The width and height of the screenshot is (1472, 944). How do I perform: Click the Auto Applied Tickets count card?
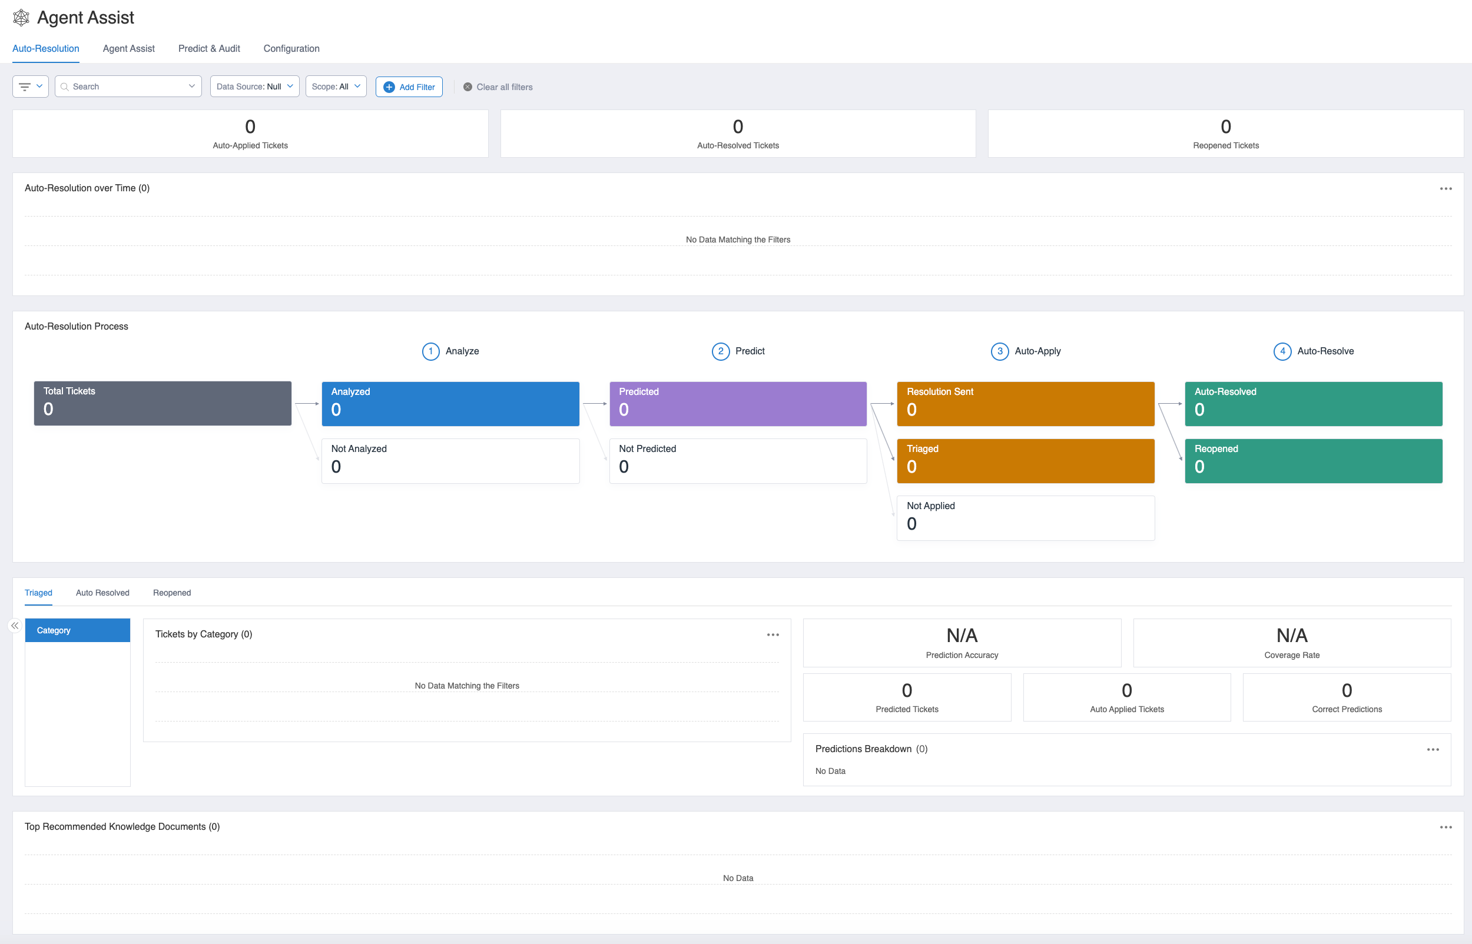click(1127, 697)
